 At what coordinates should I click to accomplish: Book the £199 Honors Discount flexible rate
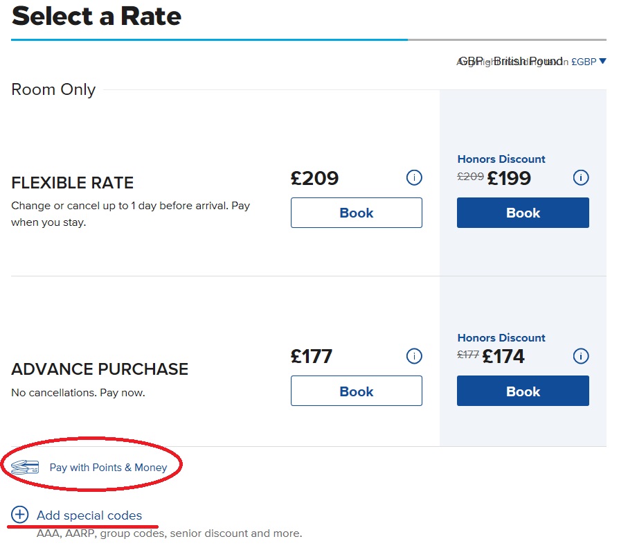coord(523,213)
